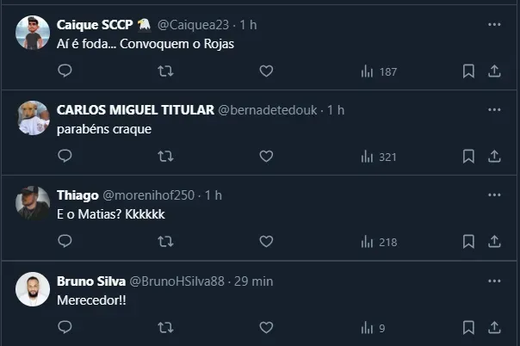This screenshot has width=520, height=346.
Task: Reply to CARLOS MIGUEL TITULAR's tweet
Action: 65,157
